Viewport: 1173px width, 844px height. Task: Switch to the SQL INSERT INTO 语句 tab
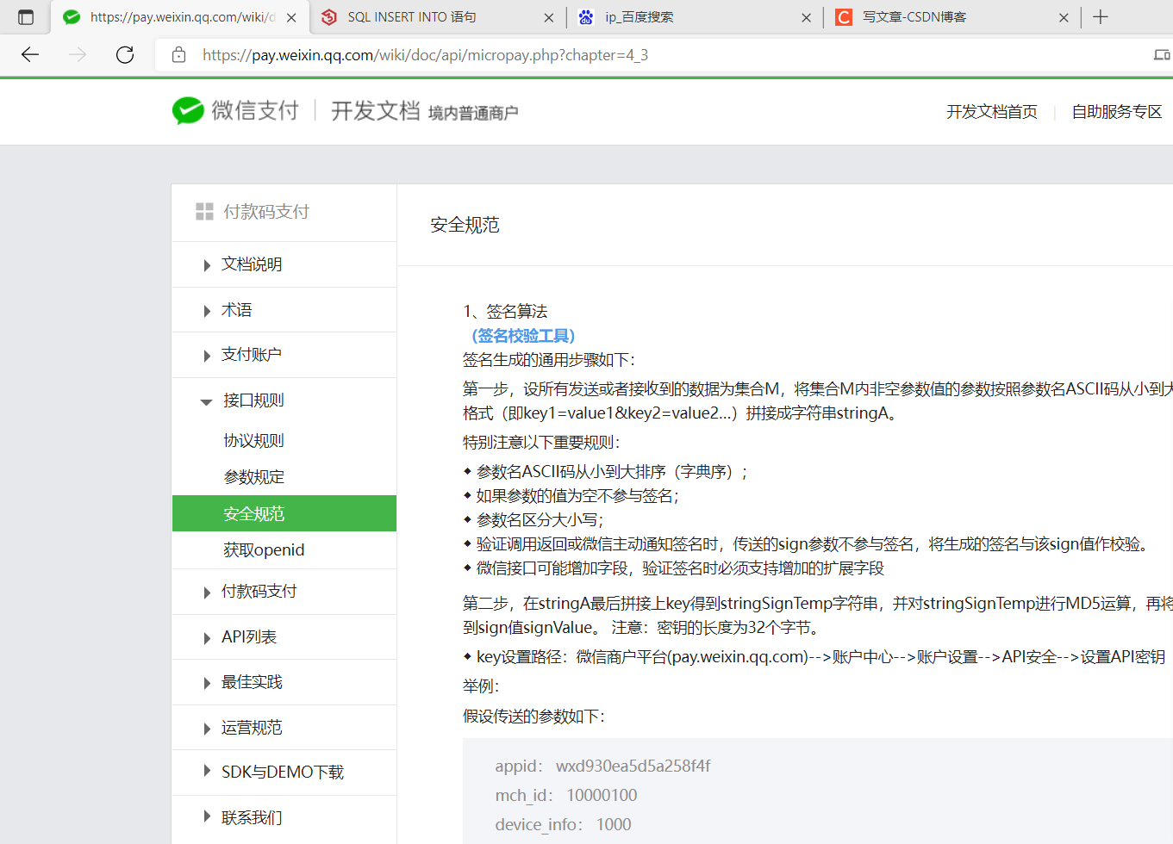(x=437, y=17)
